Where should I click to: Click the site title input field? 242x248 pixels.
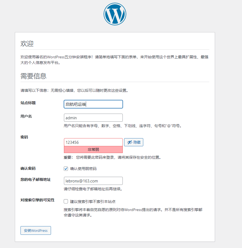(x=93, y=104)
